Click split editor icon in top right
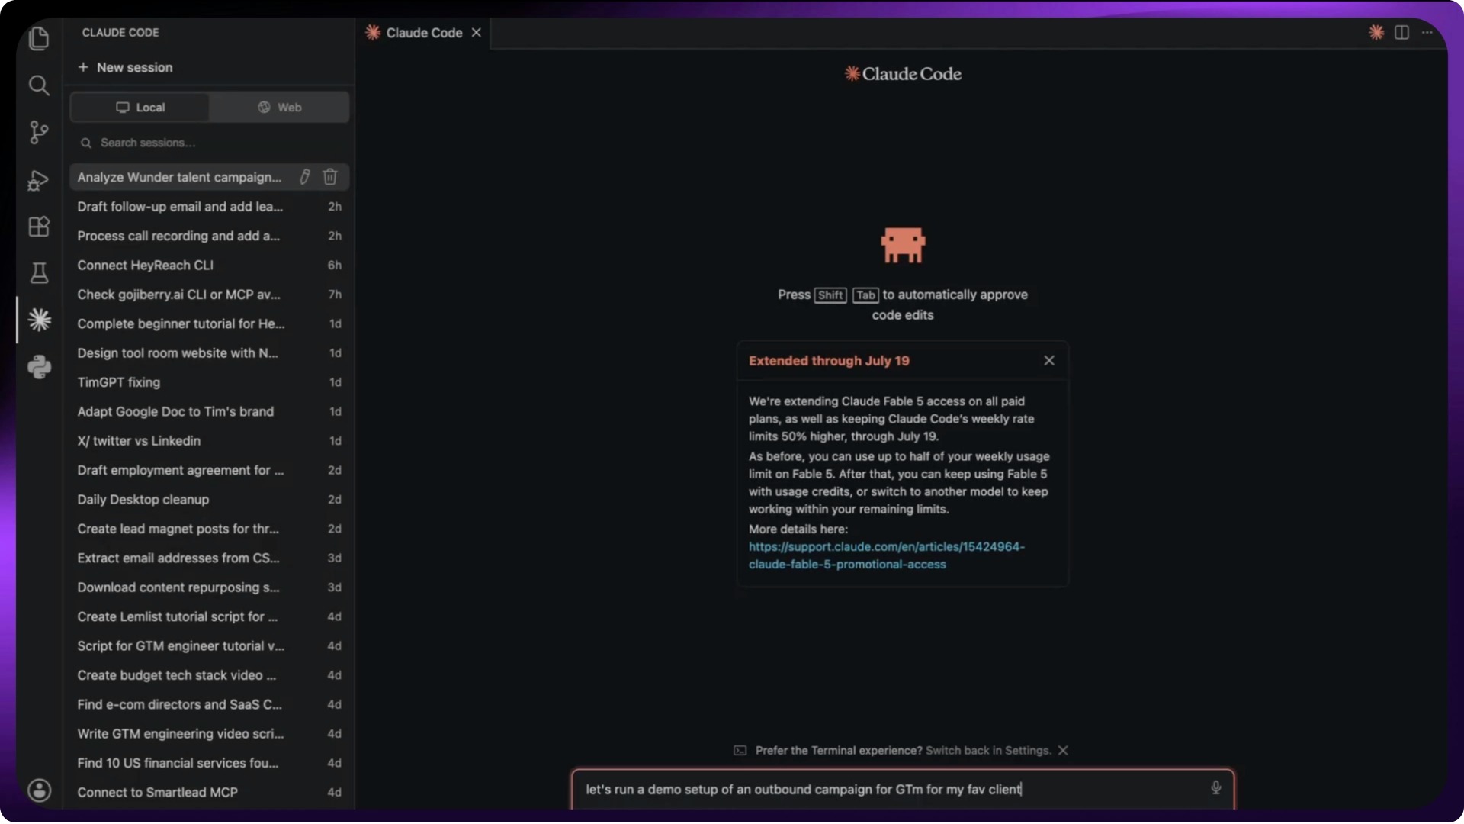Screen dimensions: 1464x824 [x=1401, y=32]
